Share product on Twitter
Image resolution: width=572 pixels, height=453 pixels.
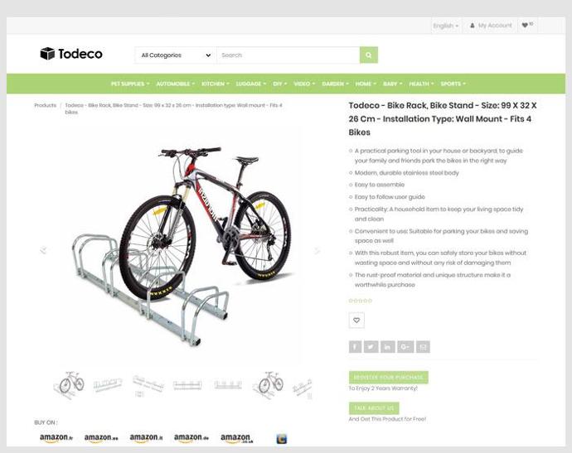tap(371, 347)
